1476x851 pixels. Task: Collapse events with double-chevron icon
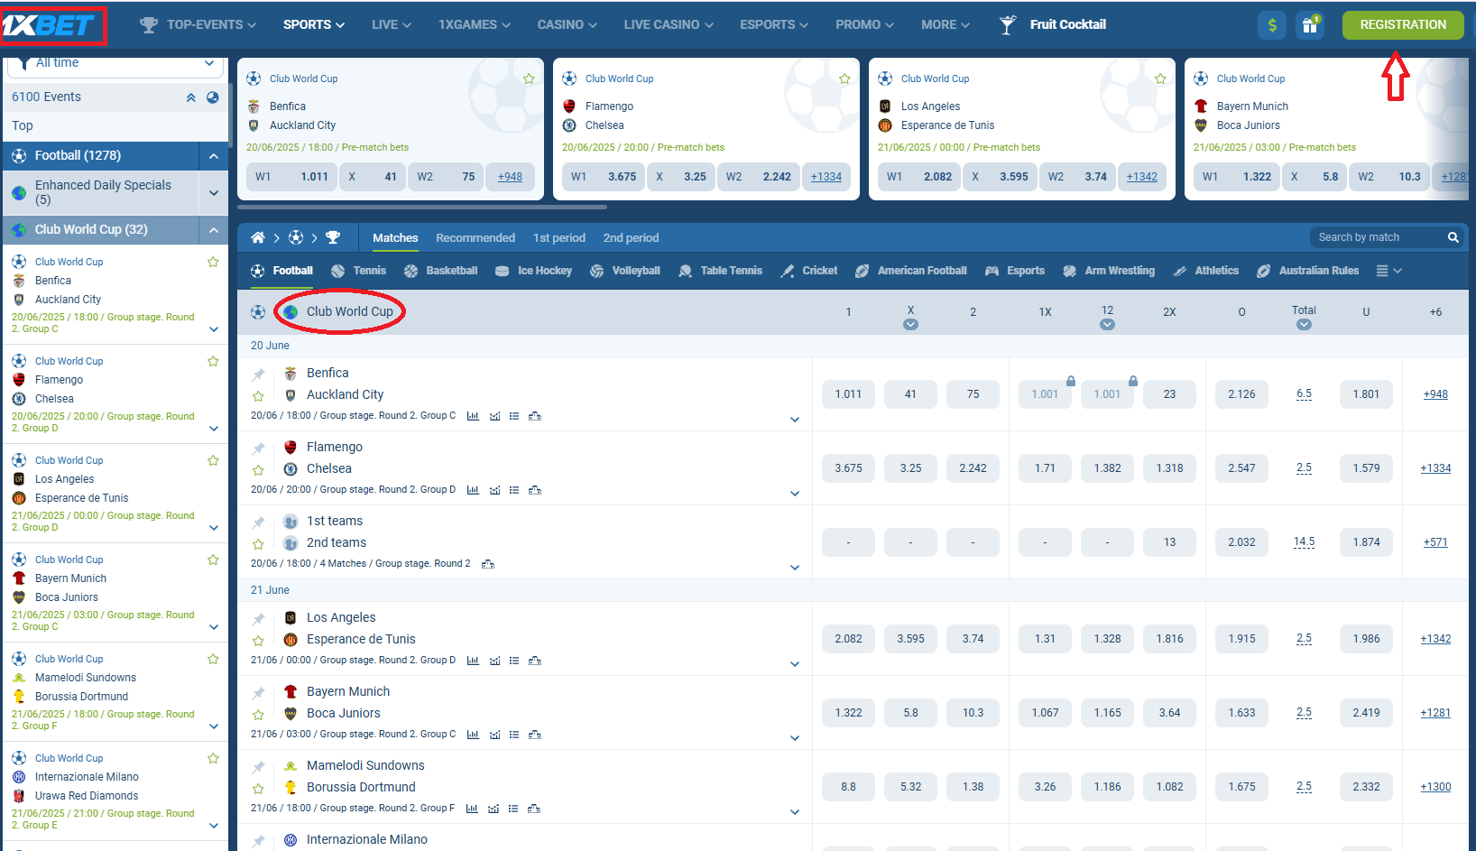tap(191, 97)
